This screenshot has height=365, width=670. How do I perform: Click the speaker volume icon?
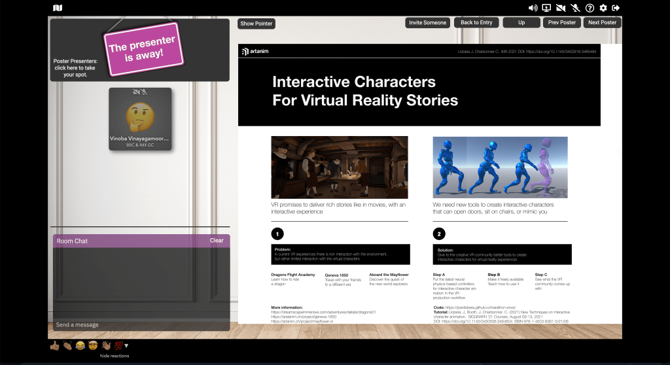[532, 8]
